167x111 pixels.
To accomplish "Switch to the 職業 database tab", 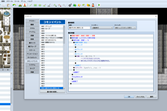I will point(32,24).
